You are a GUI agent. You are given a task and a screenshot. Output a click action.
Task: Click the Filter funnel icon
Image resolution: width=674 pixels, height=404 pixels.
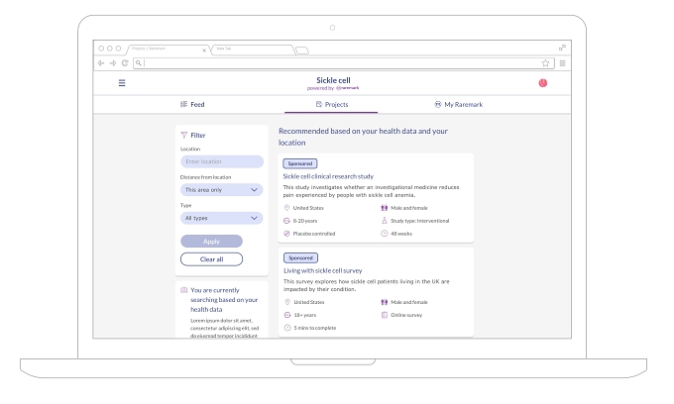pos(184,135)
